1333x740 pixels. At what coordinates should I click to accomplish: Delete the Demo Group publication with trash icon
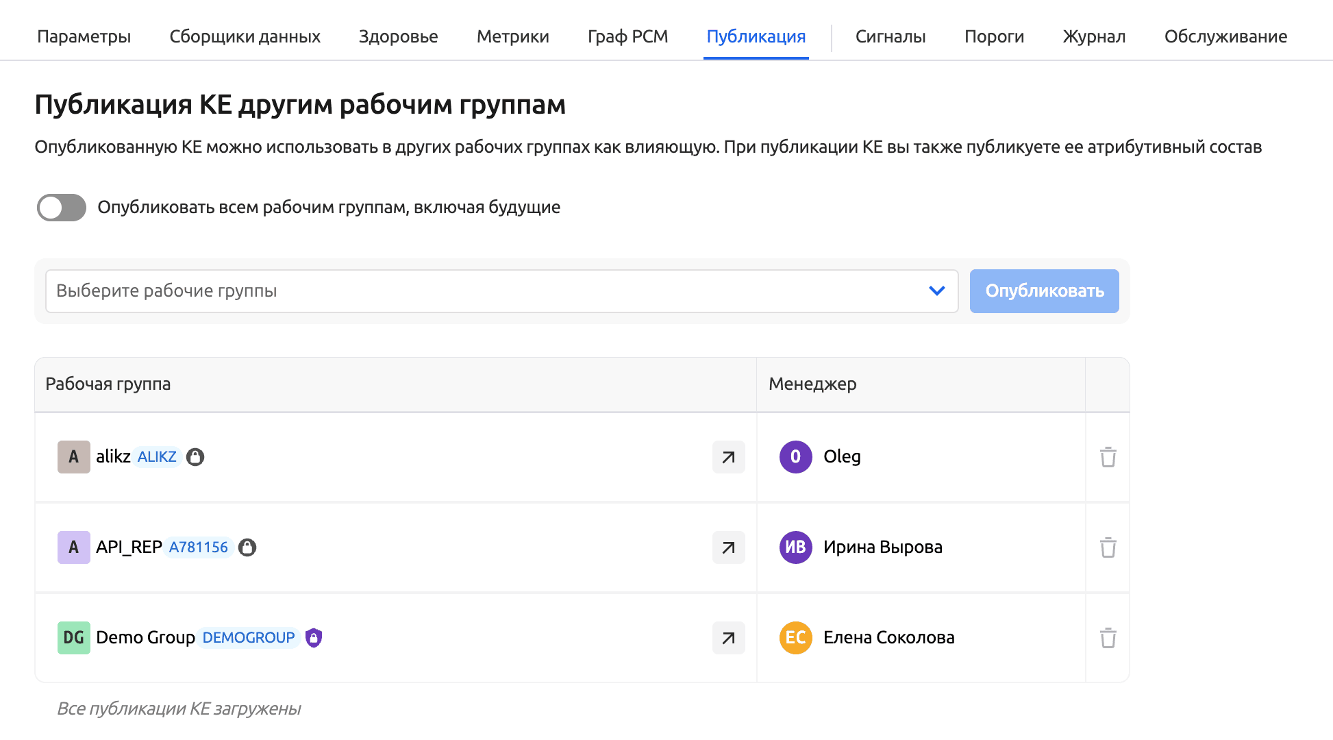tap(1108, 638)
